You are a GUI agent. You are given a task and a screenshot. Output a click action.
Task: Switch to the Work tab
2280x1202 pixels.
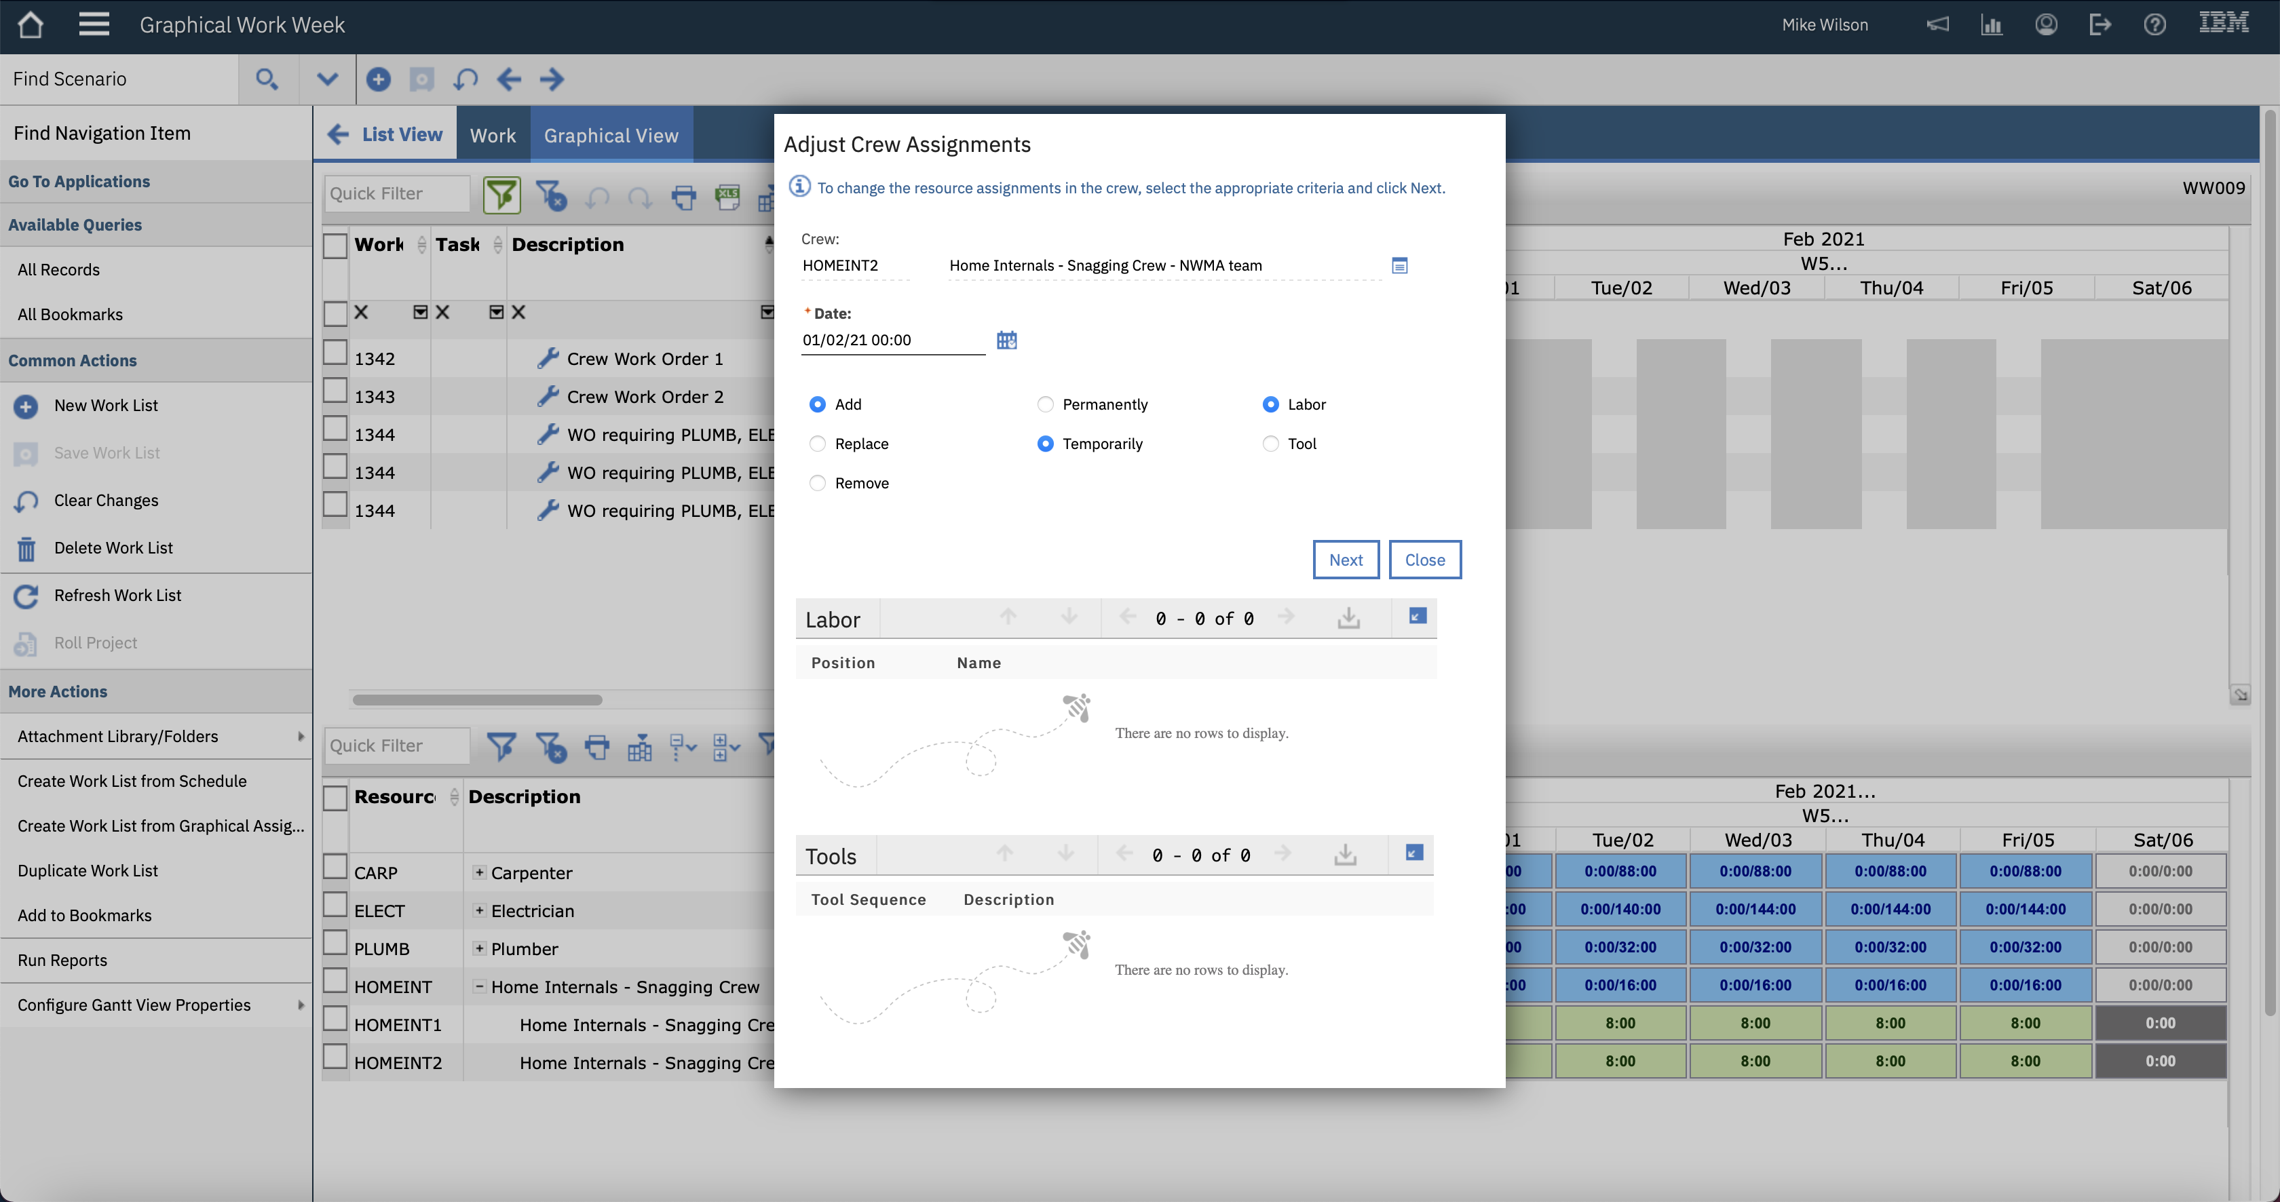pos(492,135)
